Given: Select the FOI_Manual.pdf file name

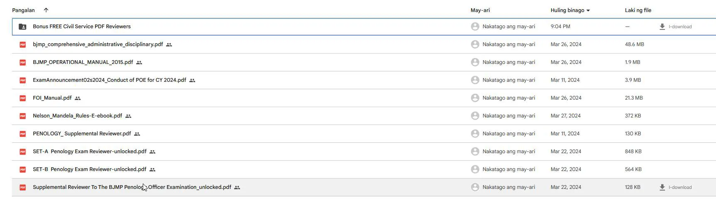Looking at the screenshot, I should point(52,98).
